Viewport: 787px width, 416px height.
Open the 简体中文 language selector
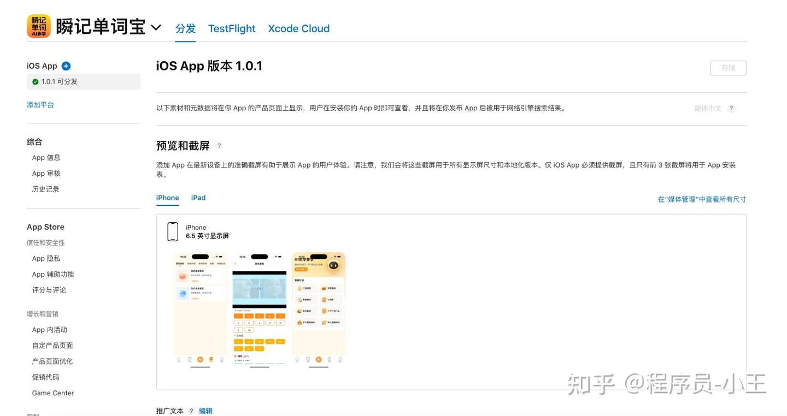708,109
